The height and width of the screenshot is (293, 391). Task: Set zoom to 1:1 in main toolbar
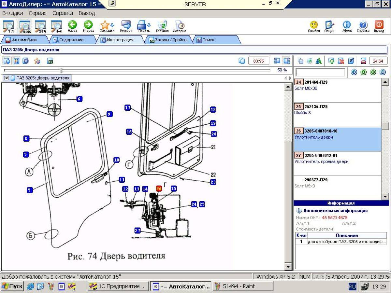click(8, 26)
